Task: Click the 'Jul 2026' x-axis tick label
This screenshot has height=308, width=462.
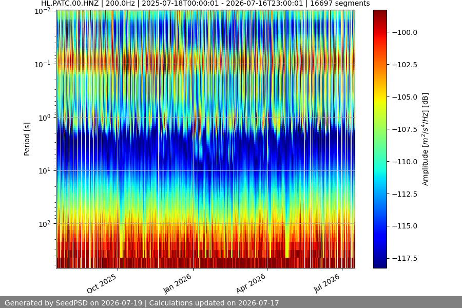Action: [x=328, y=283]
